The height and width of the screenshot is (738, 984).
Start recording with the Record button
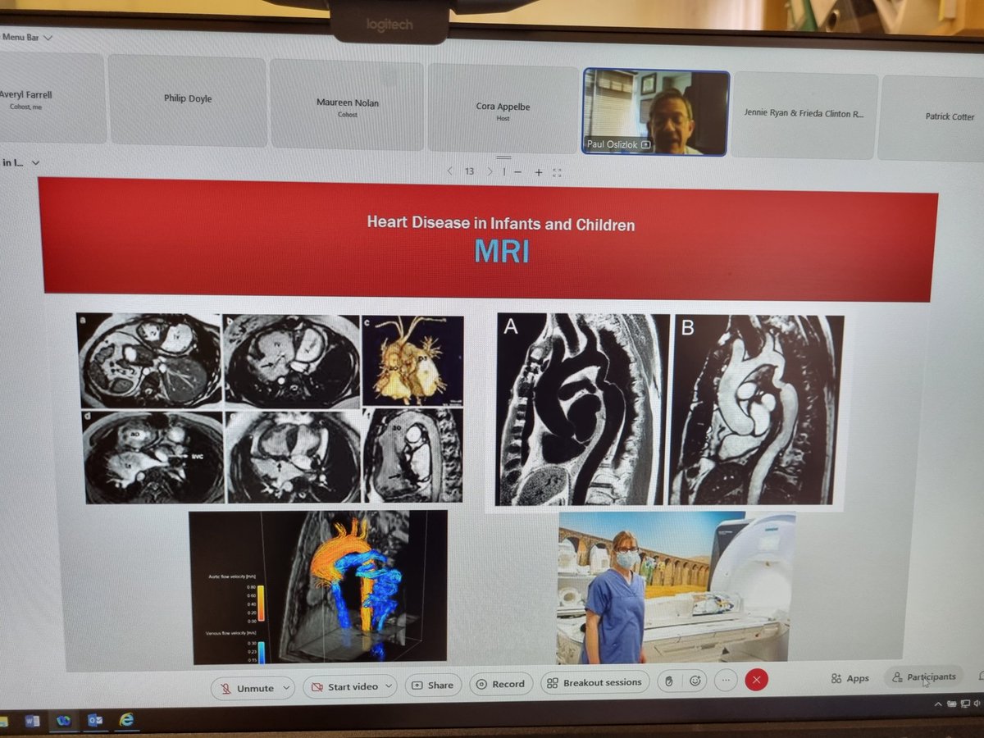(x=501, y=684)
